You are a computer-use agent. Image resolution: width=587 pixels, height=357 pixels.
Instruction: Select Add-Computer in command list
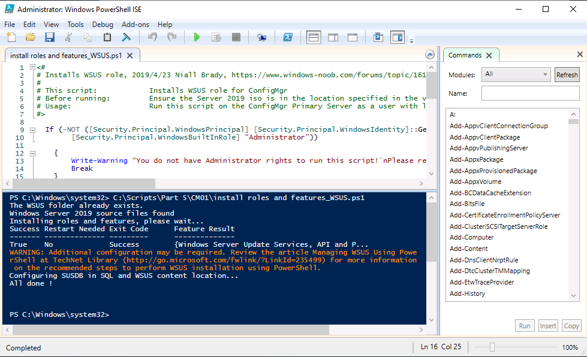[x=471, y=237]
